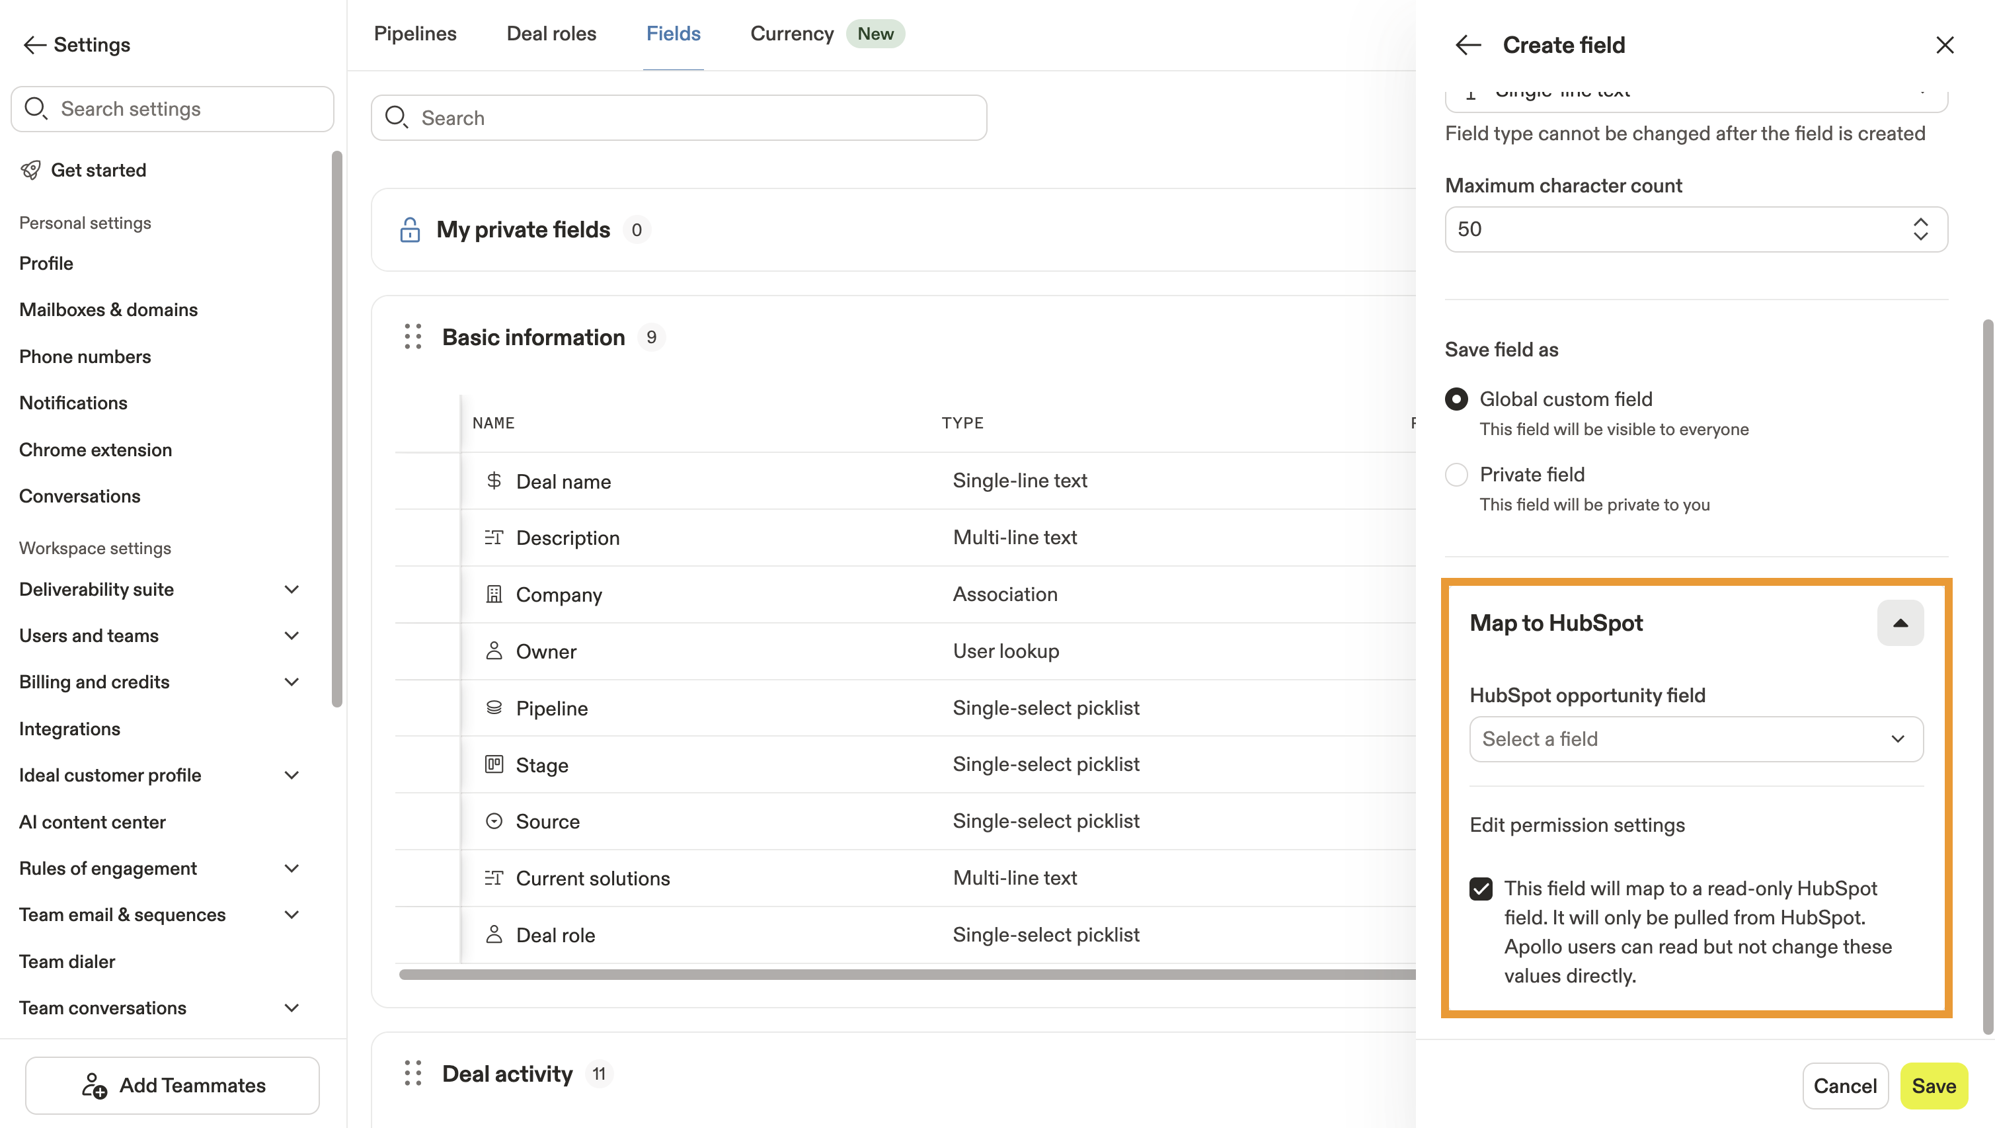Click the building icon beside Company
This screenshot has height=1128, width=1995.
494,594
